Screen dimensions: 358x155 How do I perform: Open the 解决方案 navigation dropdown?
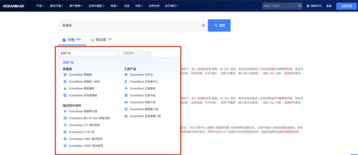(x=57, y=6)
